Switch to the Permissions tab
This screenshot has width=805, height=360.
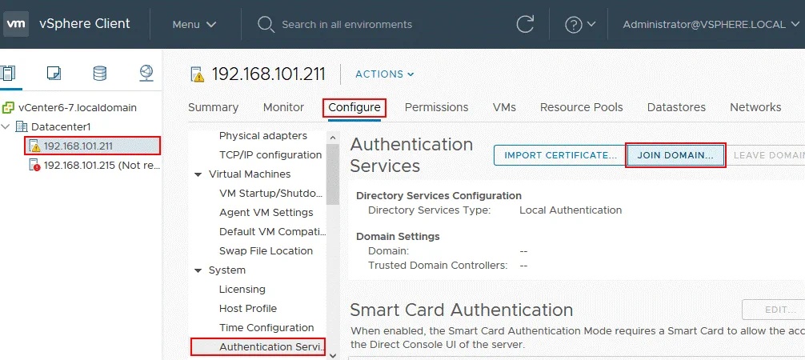[x=436, y=107]
